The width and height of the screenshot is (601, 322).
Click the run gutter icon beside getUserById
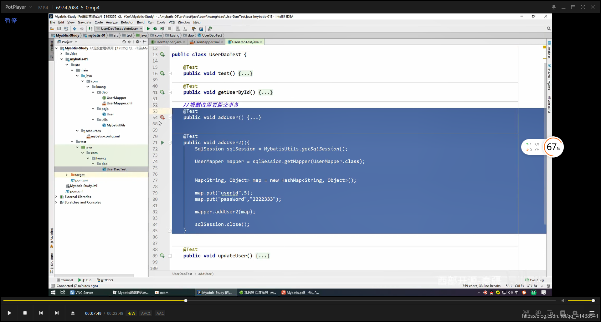click(162, 92)
